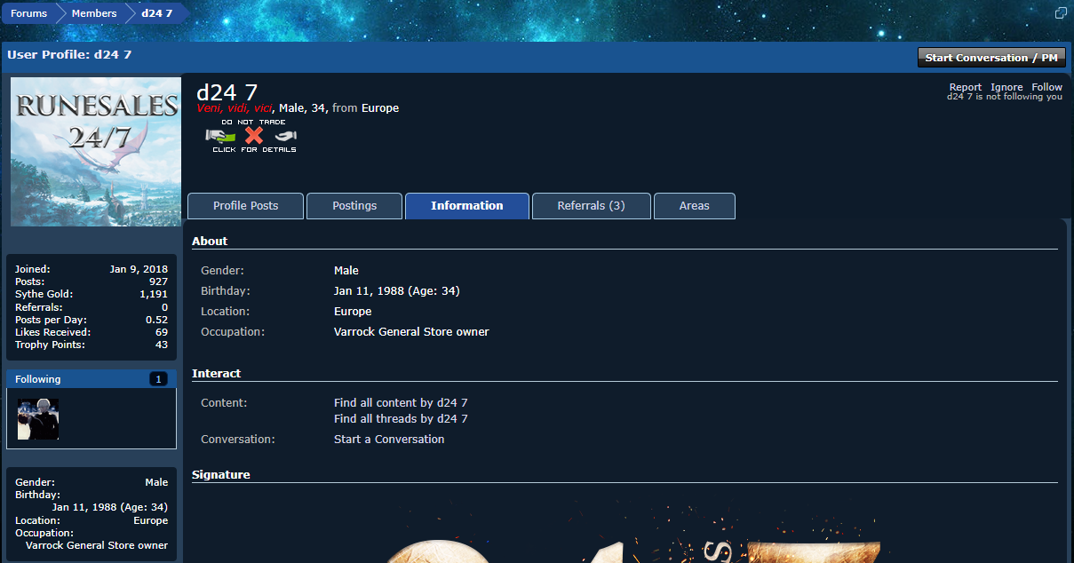Click the Veni, vidi, vici user title
Screen dimensions: 1074x563
[235, 108]
